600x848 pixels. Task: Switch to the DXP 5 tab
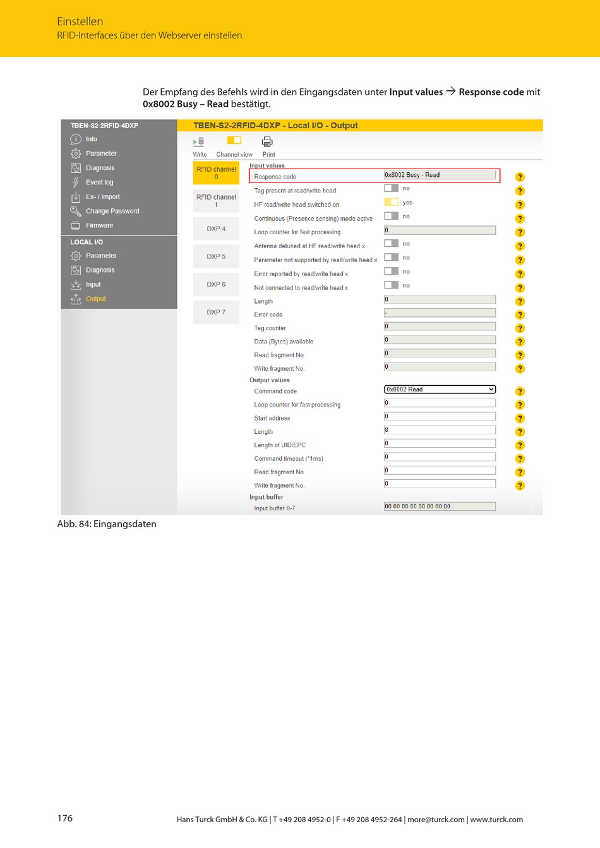point(216,256)
